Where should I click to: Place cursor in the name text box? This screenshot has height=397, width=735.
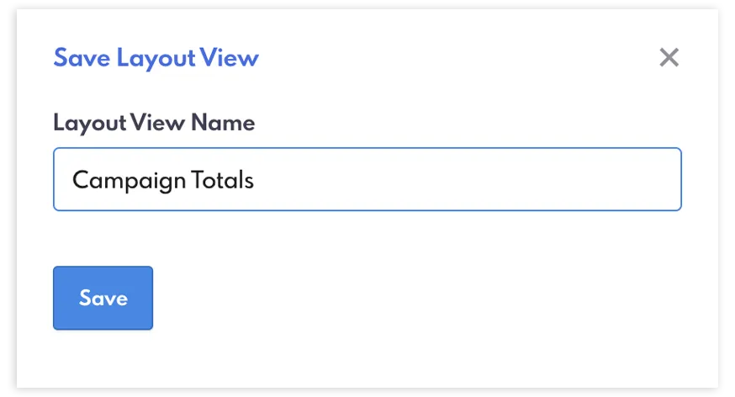(x=367, y=179)
